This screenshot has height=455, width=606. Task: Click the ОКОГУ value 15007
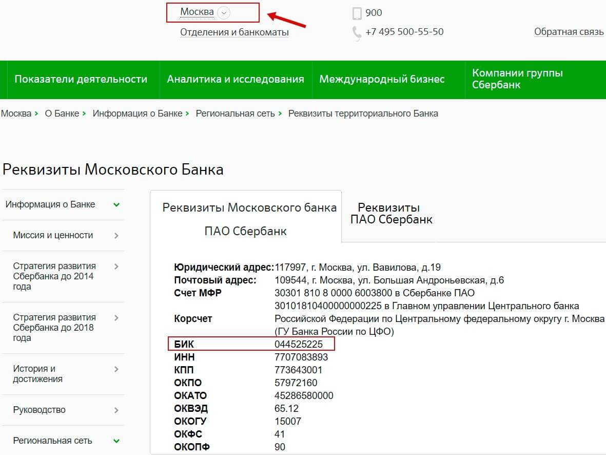tap(287, 421)
